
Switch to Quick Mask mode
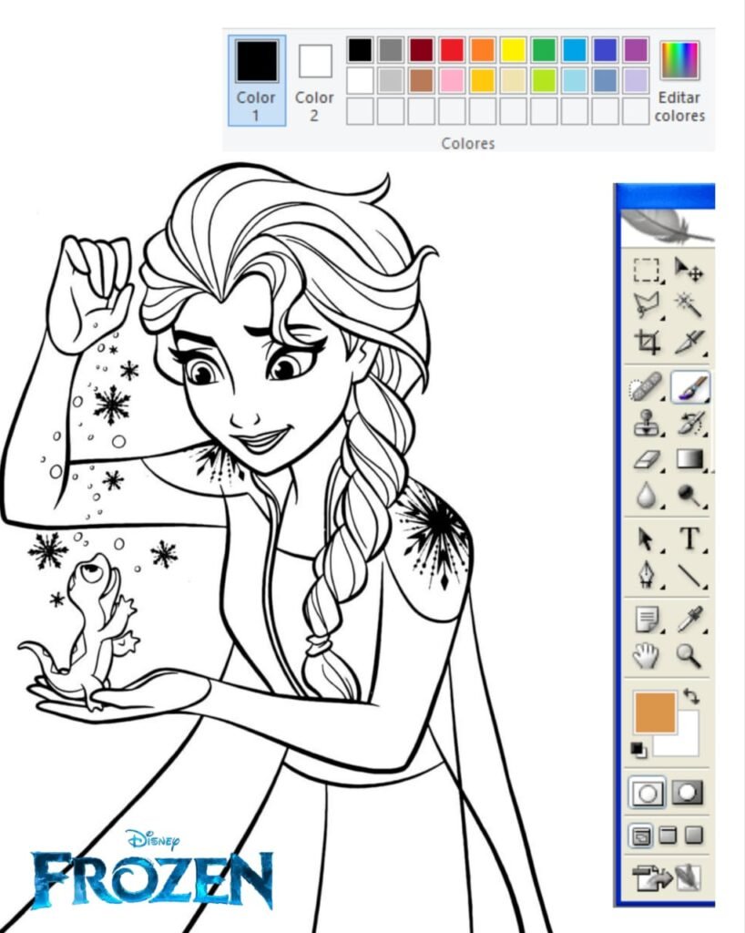click(688, 793)
